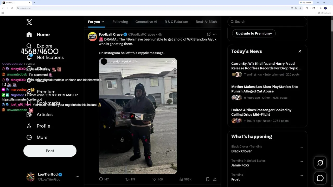
Task: Click the X logo icon
Action: 29,22
